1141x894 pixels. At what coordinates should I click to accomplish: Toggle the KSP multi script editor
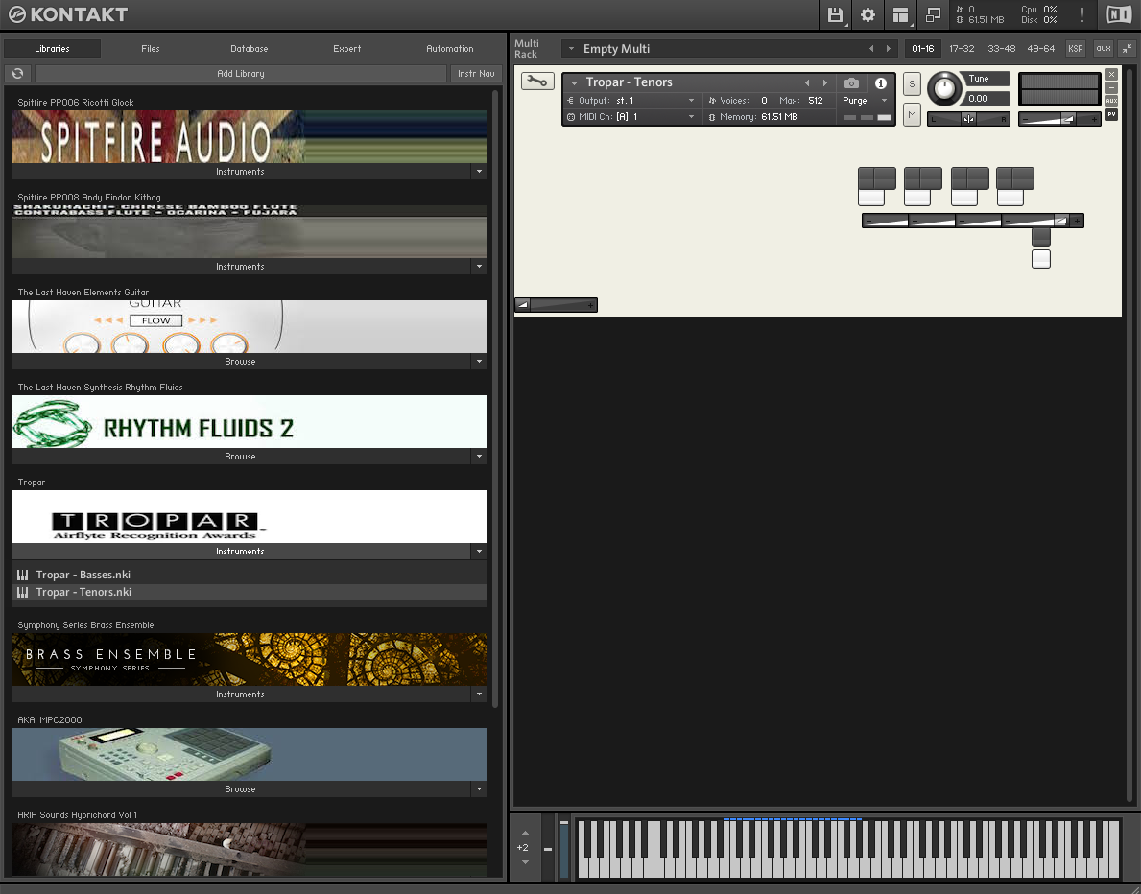coord(1075,49)
